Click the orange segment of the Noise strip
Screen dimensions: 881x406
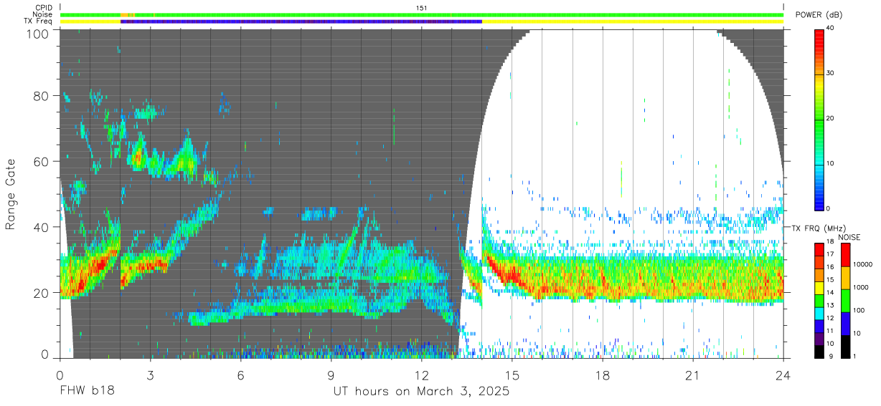point(125,15)
